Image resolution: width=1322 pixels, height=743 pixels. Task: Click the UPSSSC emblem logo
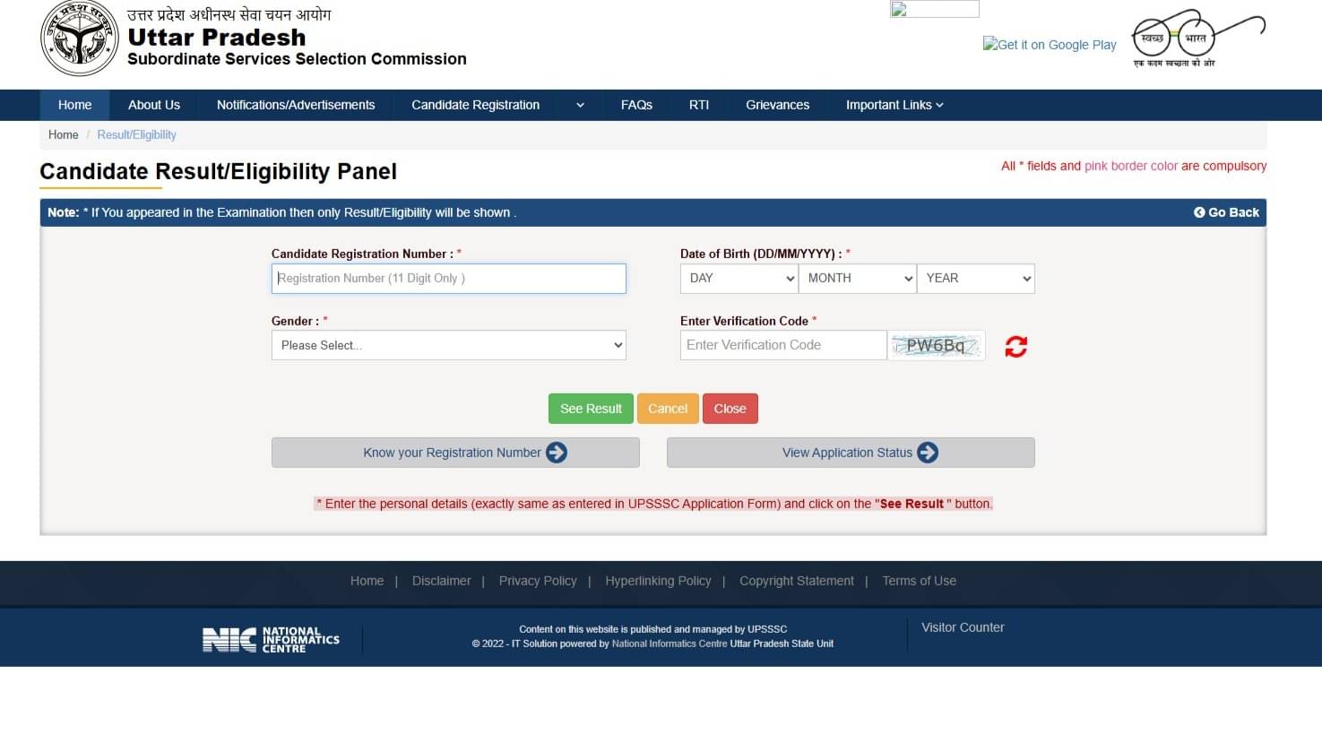click(79, 39)
